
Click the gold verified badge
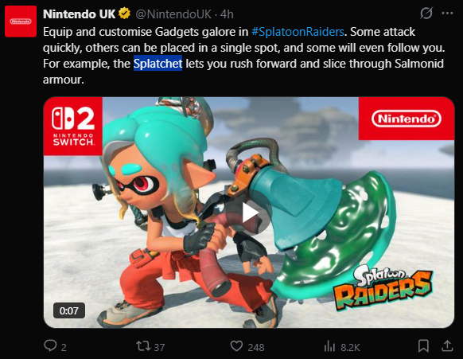[x=125, y=14]
